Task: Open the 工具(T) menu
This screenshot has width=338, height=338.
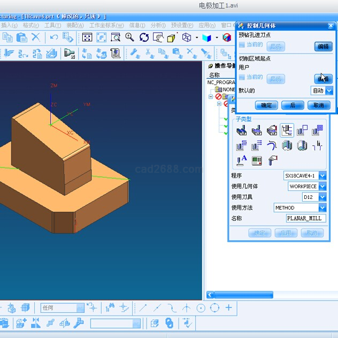Action: click(52, 25)
